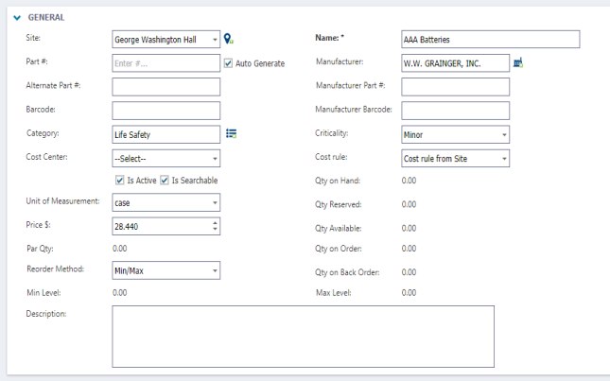
Task: Open category list picker icon
Action: 231,133
